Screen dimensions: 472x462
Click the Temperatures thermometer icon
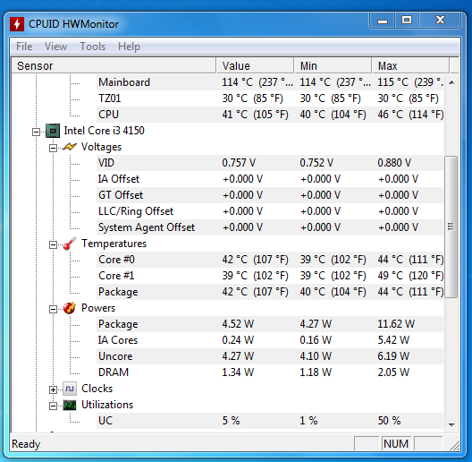70,244
